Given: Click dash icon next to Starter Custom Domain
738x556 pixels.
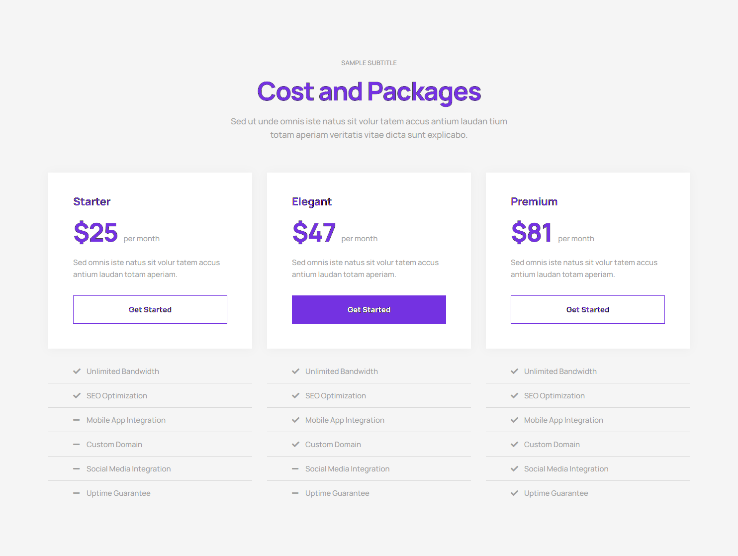Looking at the screenshot, I should click(x=77, y=445).
